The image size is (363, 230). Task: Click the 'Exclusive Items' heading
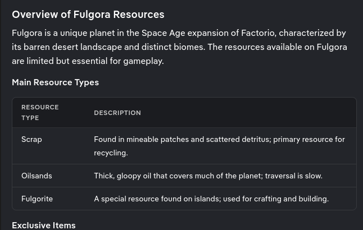(43, 225)
